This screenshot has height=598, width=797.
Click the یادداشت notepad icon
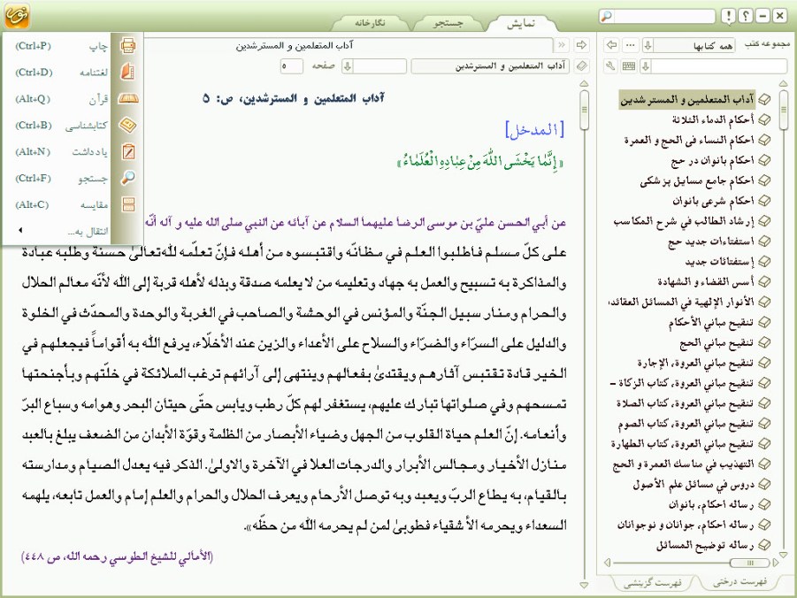(128, 151)
